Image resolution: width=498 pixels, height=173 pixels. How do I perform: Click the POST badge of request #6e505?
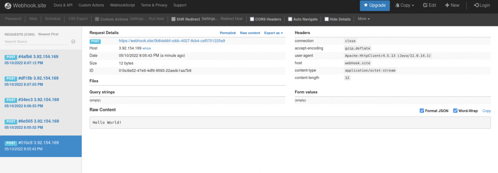(11, 121)
